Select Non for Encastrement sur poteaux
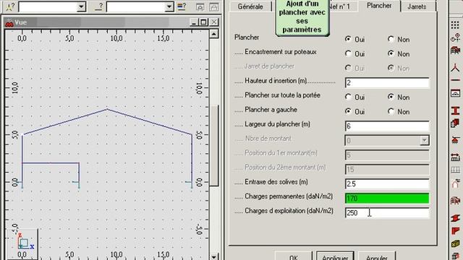The image size is (463, 260). 391,53
